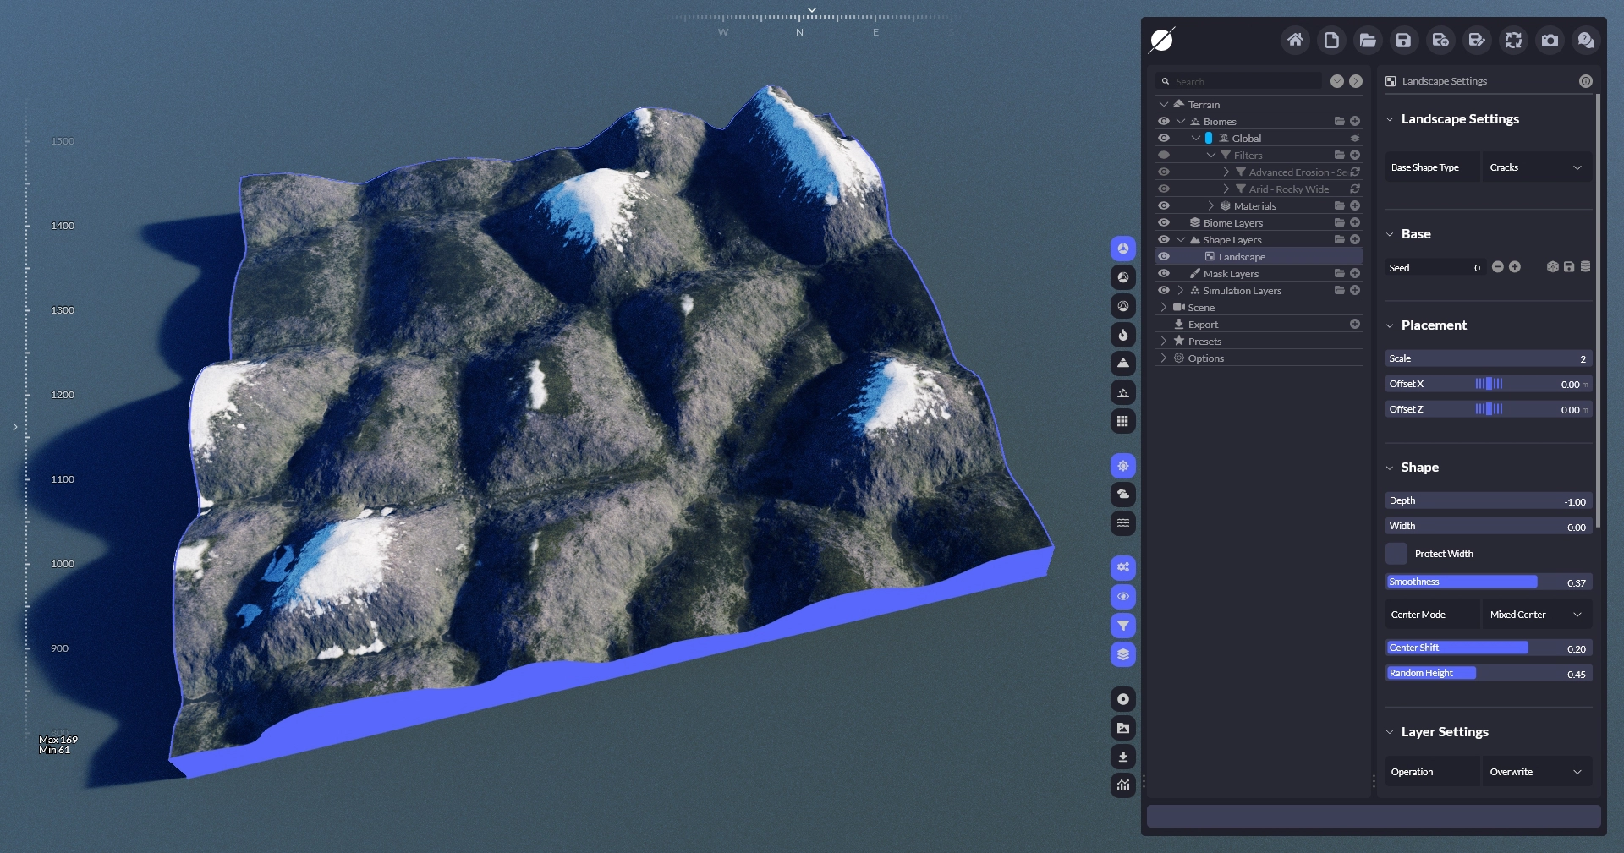1624x853 pixels.
Task: Hide the Landscape shape layer
Action: click(1164, 257)
